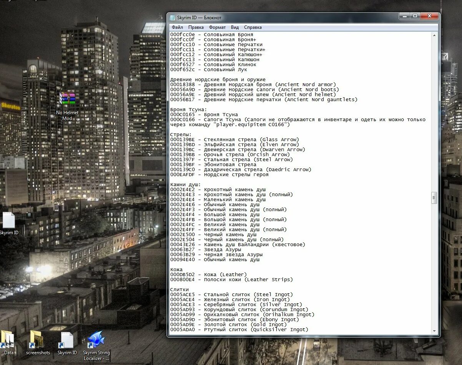Click the line 000fcc0e Соловьиная Броня
The image size is (462, 365).
pos(212,35)
